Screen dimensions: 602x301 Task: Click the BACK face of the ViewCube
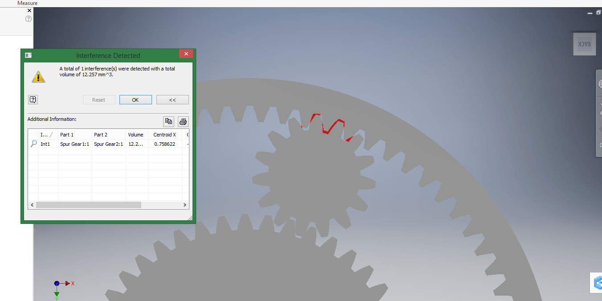(584, 44)
